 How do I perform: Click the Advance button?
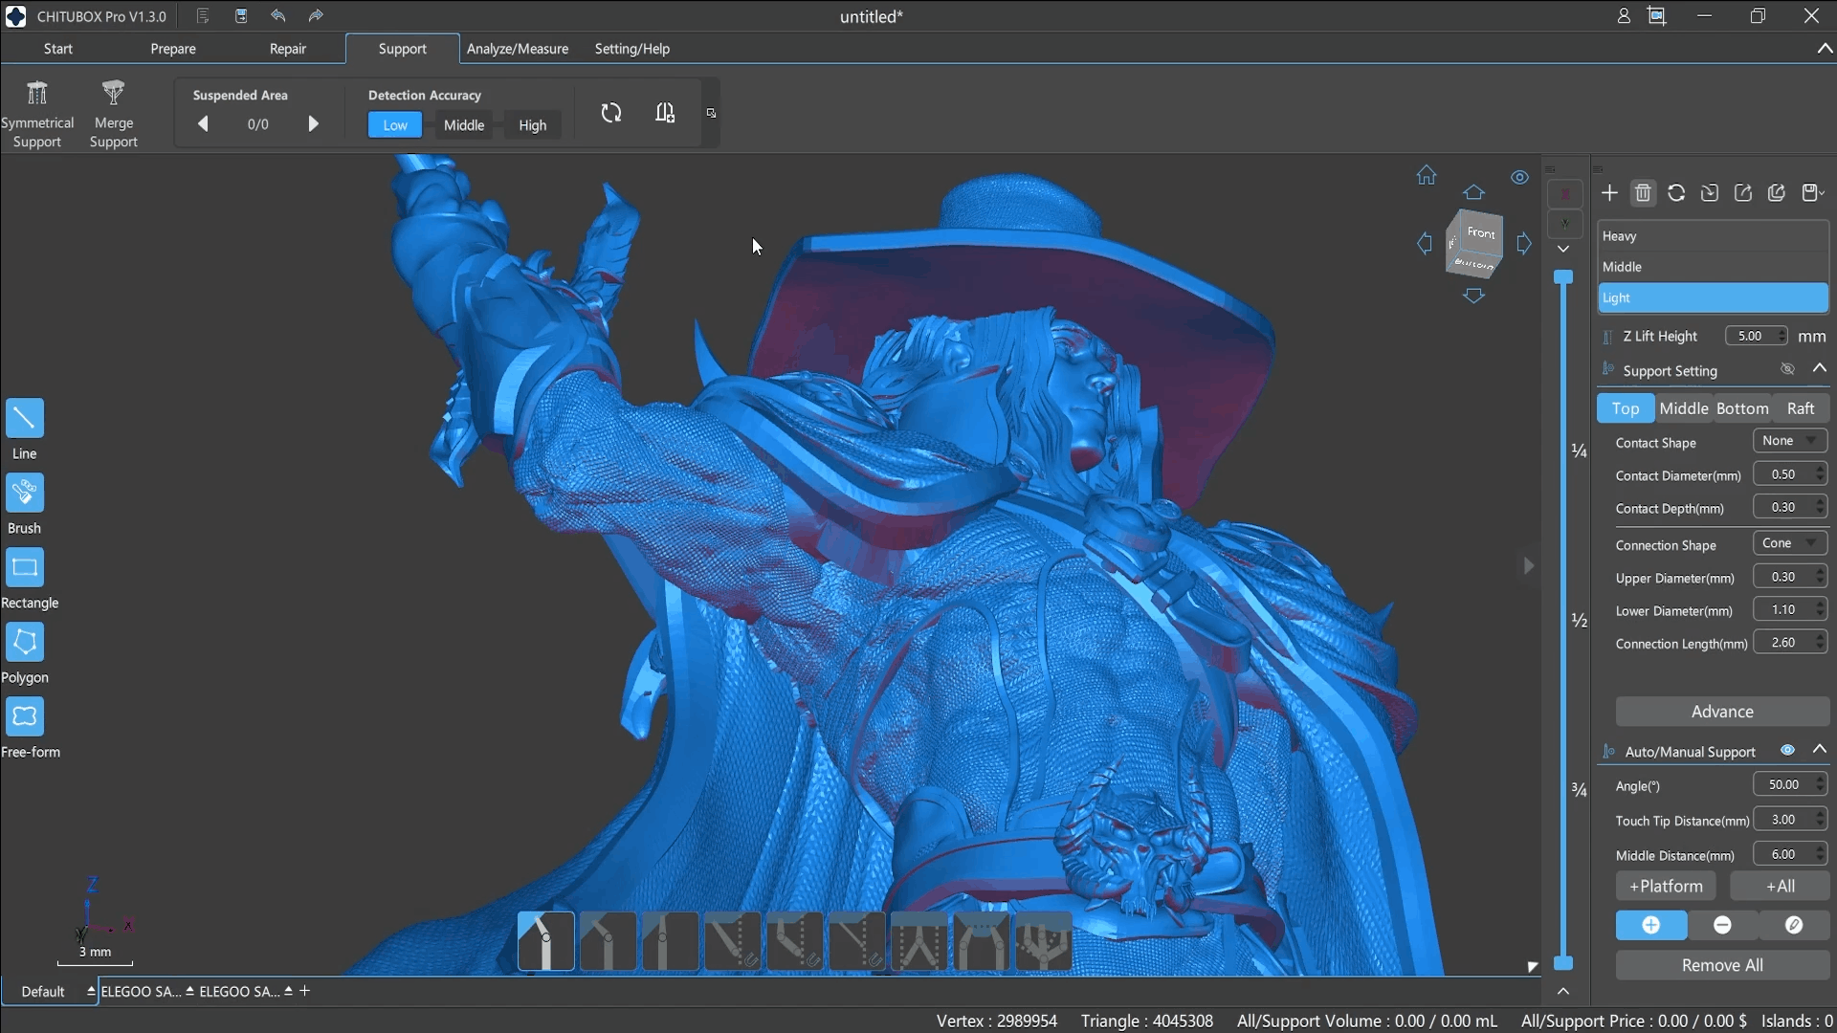click(1722, 712)
